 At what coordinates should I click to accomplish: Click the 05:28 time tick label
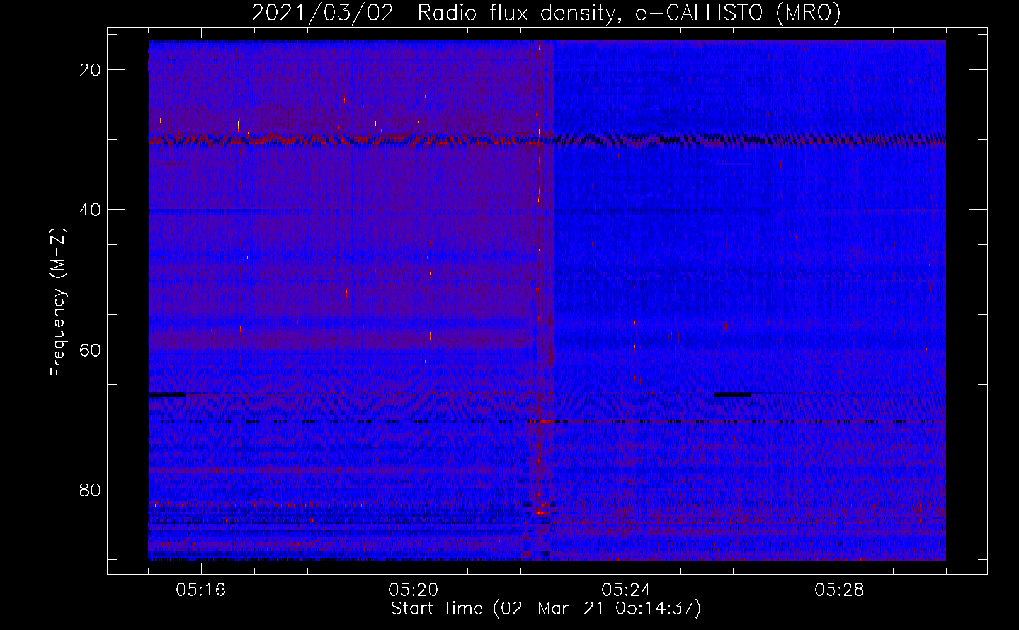840,590
